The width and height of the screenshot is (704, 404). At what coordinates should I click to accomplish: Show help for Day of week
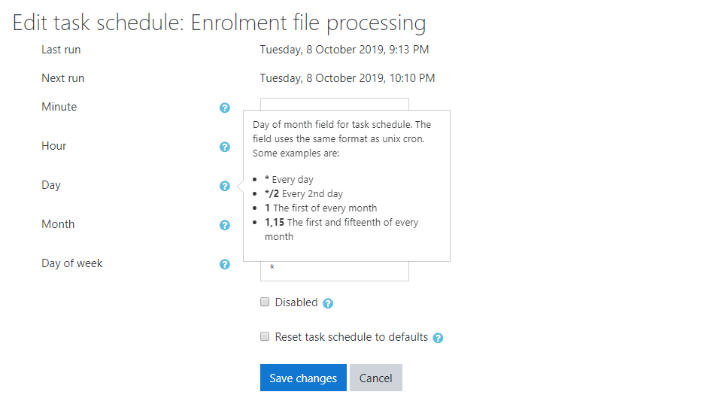click(x=224, y=264)
